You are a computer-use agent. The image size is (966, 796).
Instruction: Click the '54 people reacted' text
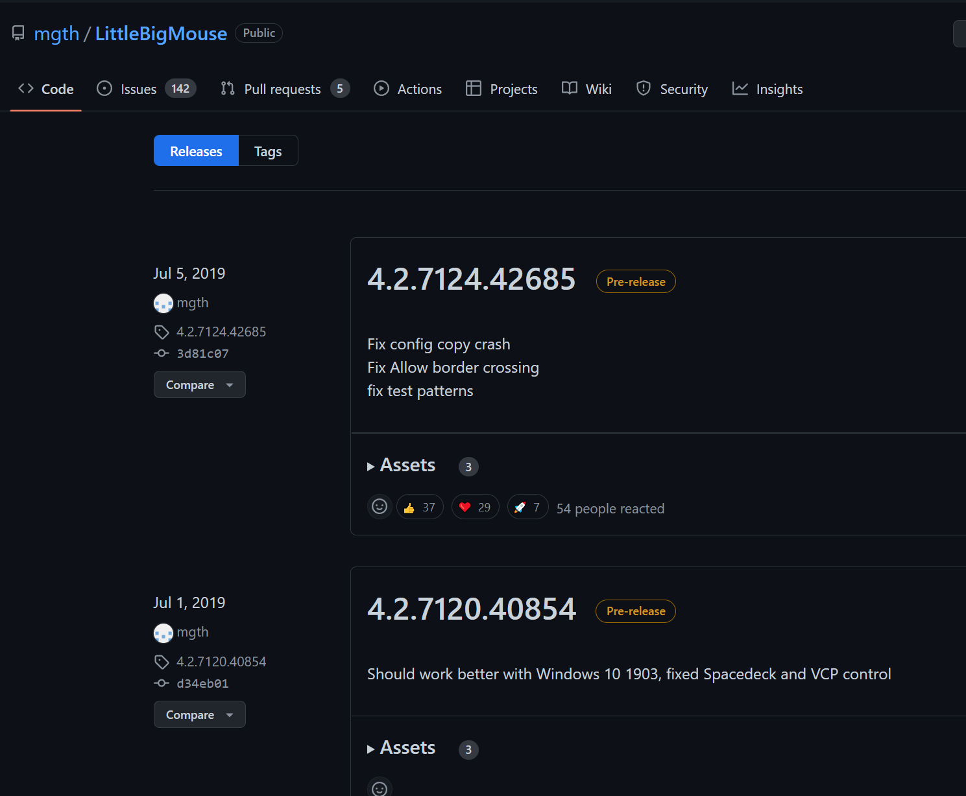click(610, 508)
